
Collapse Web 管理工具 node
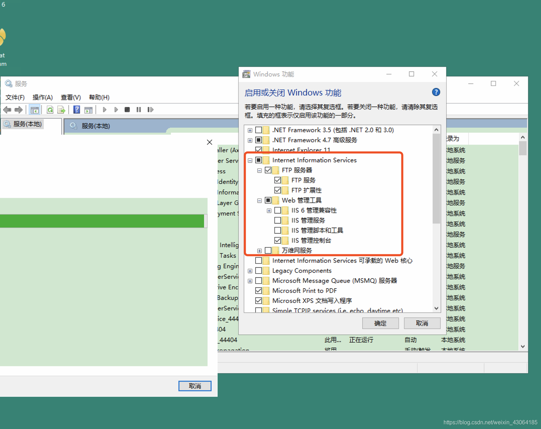[x=259, y=201]
